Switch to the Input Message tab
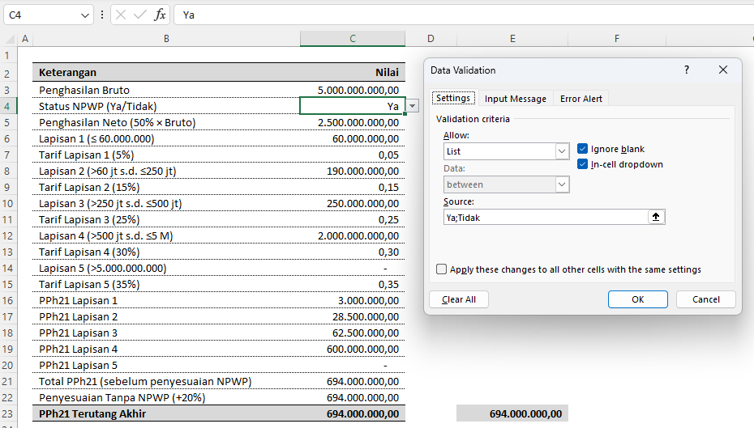 pyautogui.click(x=515, y=99)
